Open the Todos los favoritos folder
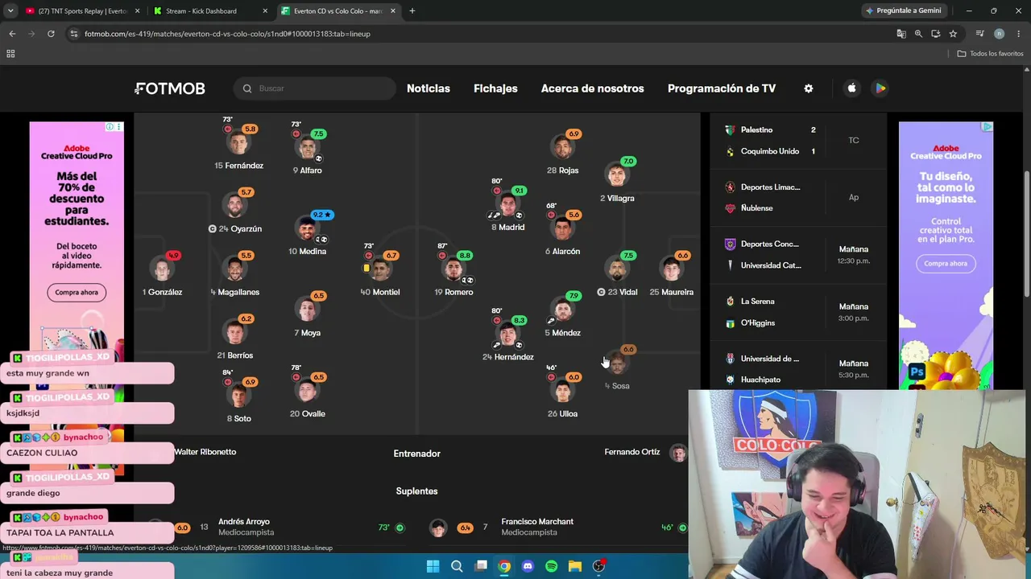The image size is (1031, 579). pos(990,54)
